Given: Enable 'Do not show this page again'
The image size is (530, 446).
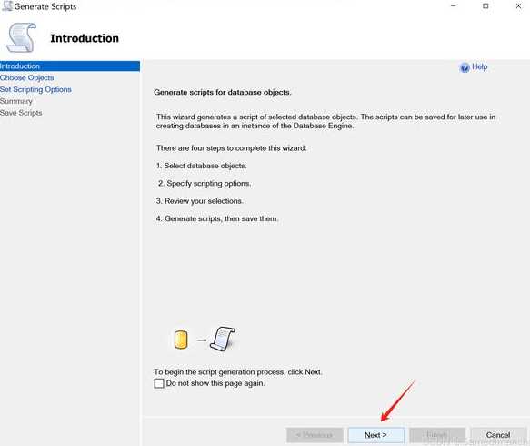Looking at the screenshot, I should pyautogui.click(x=159, y=383).
